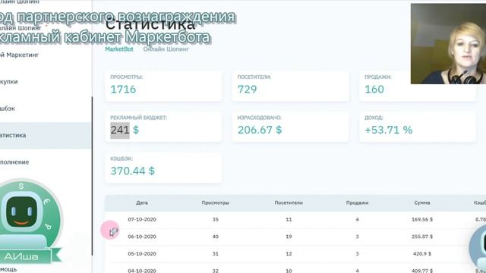Select the MarketBot tab
The width and height of the screenshot is (486, 273).
tap(119, 49)
